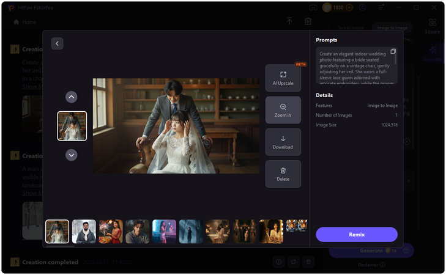Download the current image
This screenshot has height=275, width=446.
(x=283, y=142)
